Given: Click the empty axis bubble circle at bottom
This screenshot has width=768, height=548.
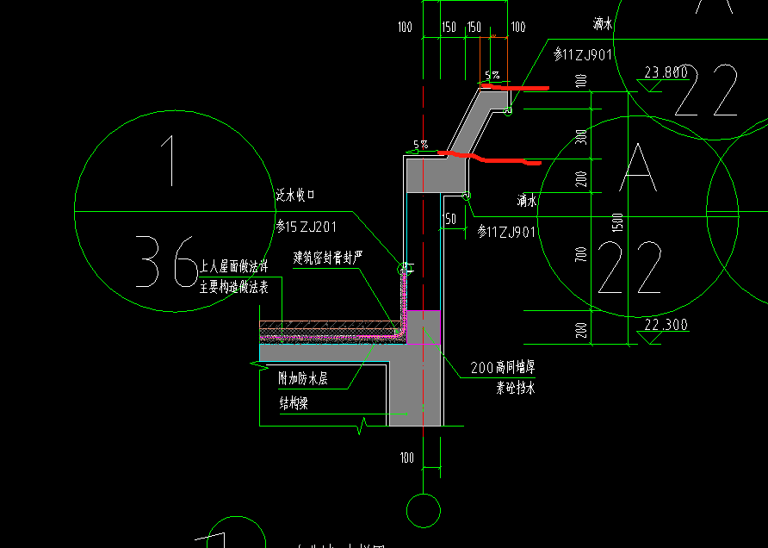Looking at the screenshot, I should point(424,511).
